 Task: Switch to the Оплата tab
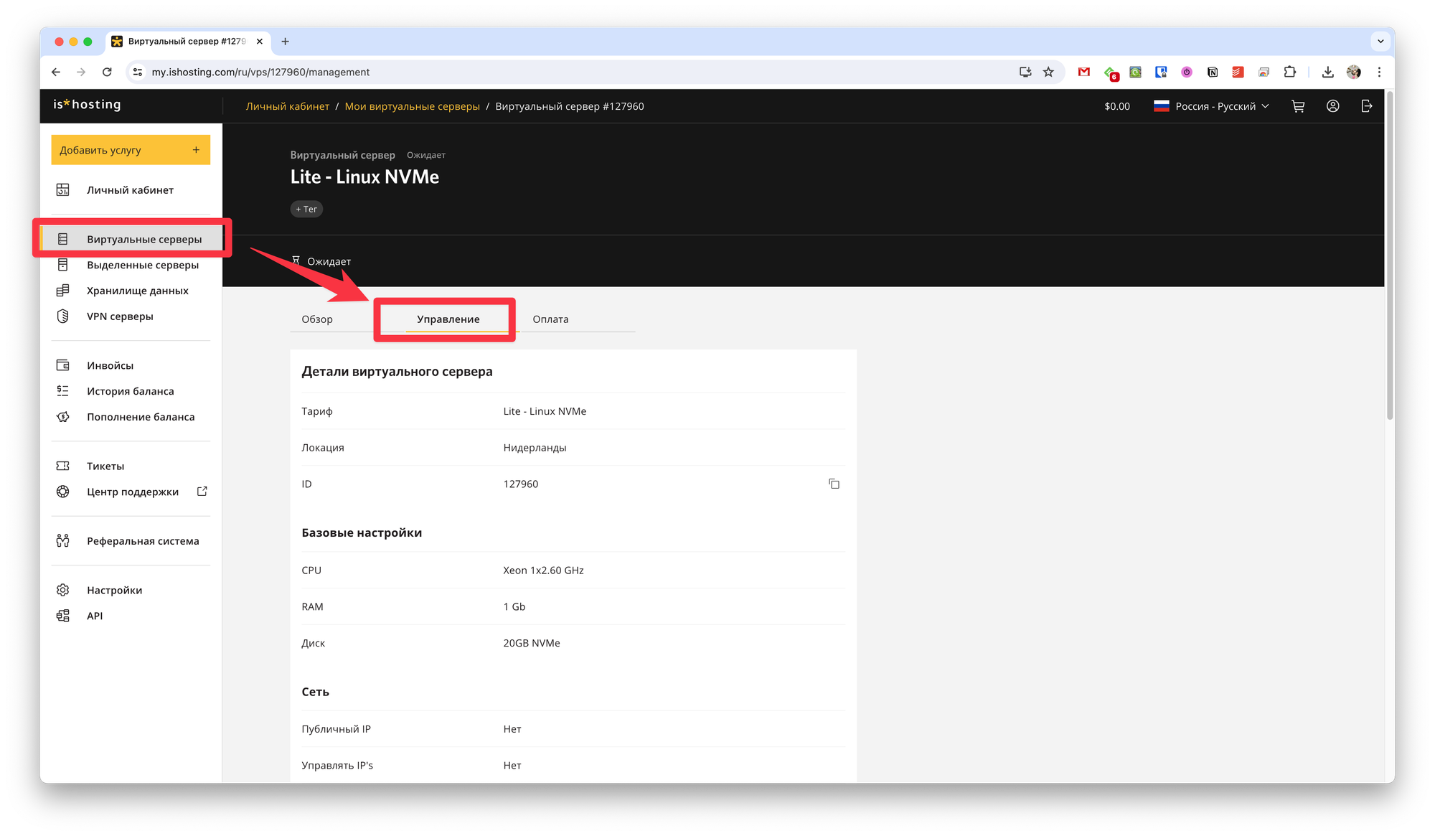coord(550,319)
